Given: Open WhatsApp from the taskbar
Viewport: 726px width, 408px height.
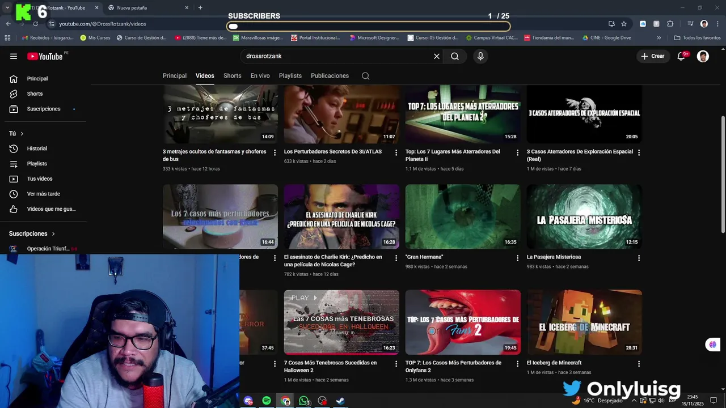Looking at the screenshot, I should (x=304, y=401).
